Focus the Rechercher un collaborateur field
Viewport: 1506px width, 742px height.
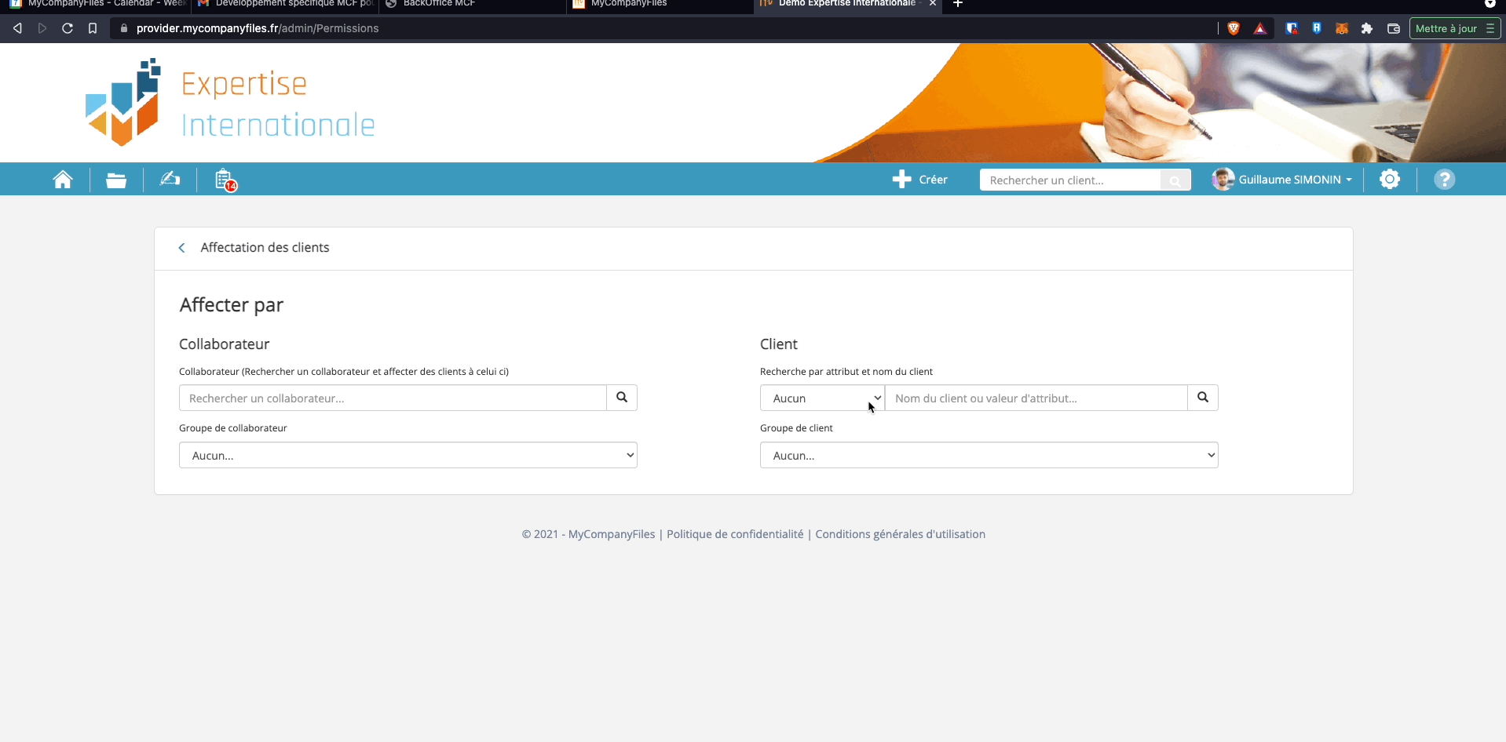(x=393, y=398)
